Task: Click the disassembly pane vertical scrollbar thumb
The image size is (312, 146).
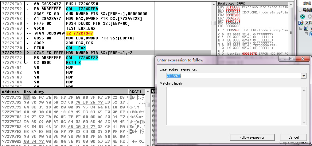Action: [214, 23]
